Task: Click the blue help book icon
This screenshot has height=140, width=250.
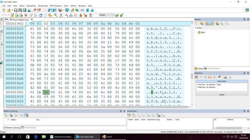Action: point(87,10)
